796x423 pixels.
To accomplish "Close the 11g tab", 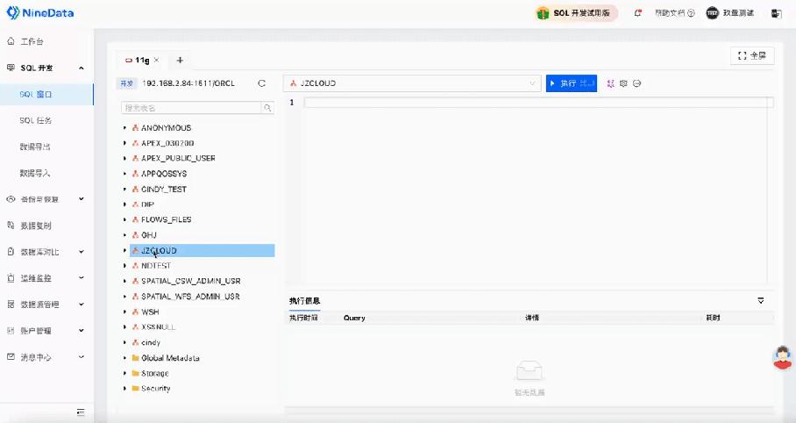I will click(x=156, y=60).
